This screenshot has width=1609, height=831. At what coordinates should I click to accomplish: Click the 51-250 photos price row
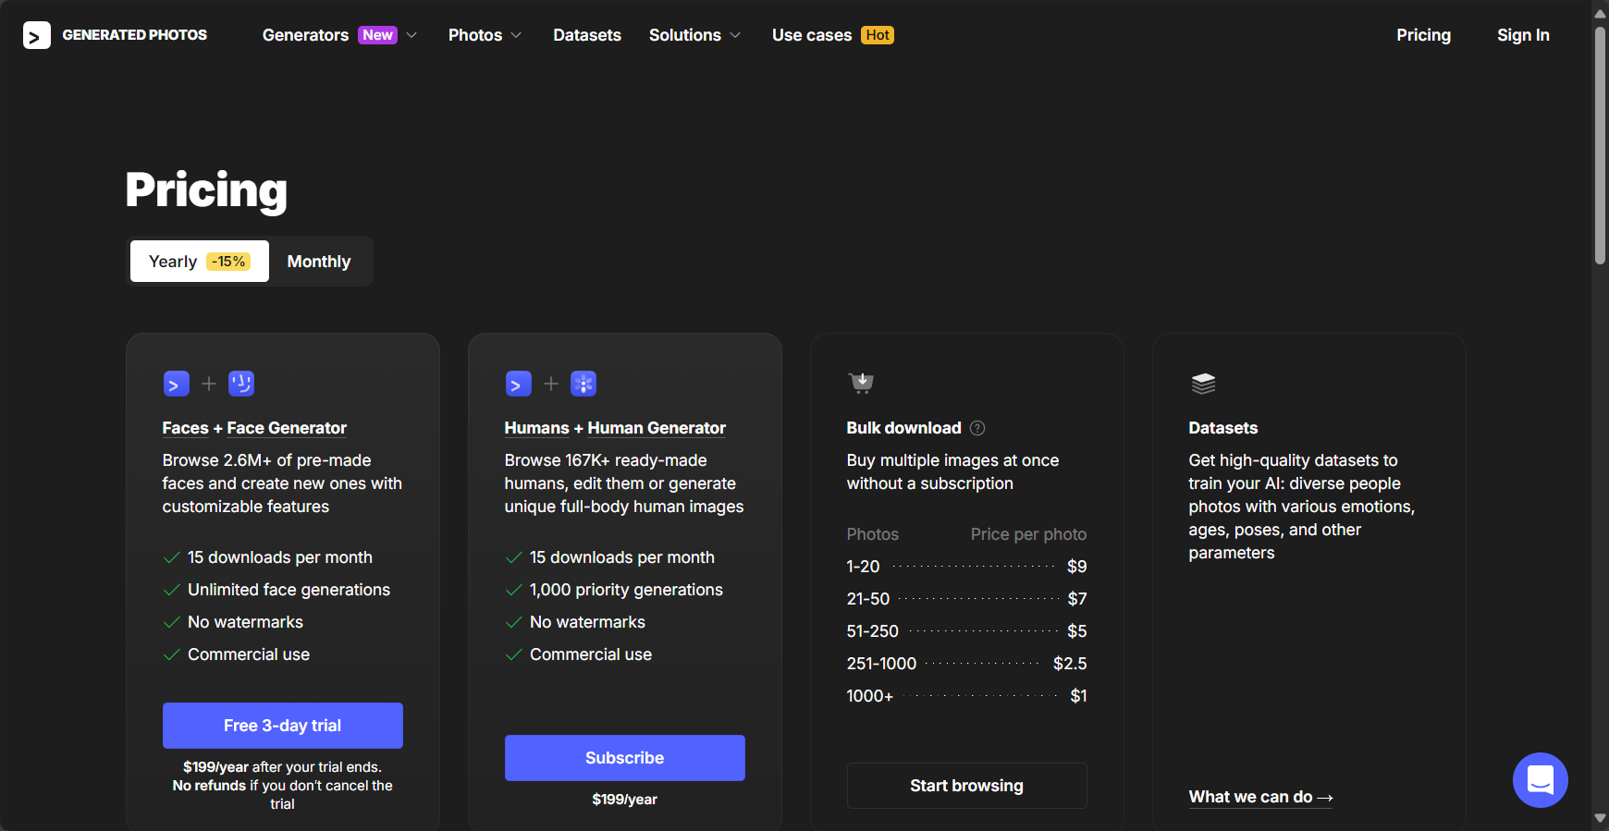[966, 631]
